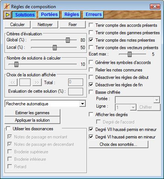
Task: Close the Règles de composition window
Action: click(155, 6)
